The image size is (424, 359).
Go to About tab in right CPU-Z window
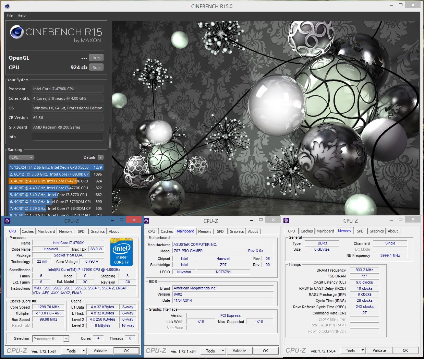click(x=393, y=231)
